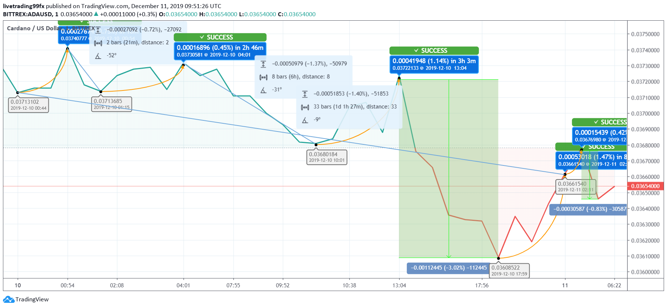Select the green SUCCESS banner above 0.00041948
This screenshot has height=308, width=667.
click(x=434, y=51)
